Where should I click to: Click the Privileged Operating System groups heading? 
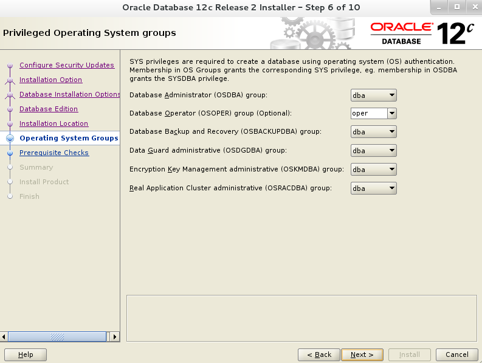pyautogui.click(x=89, y=33)
